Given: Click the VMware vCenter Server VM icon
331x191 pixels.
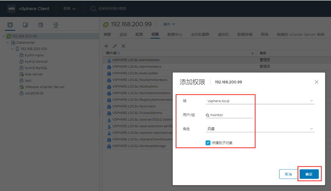Looking at the screenshot, I should (21, 87).
